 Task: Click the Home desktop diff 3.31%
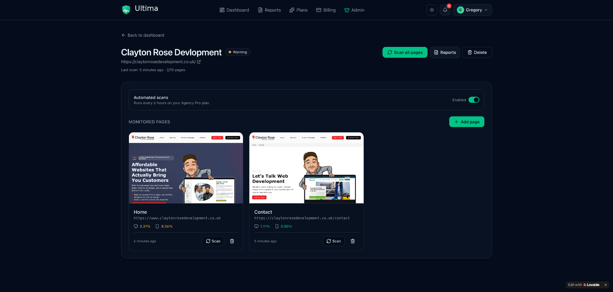tap(142, 227)
